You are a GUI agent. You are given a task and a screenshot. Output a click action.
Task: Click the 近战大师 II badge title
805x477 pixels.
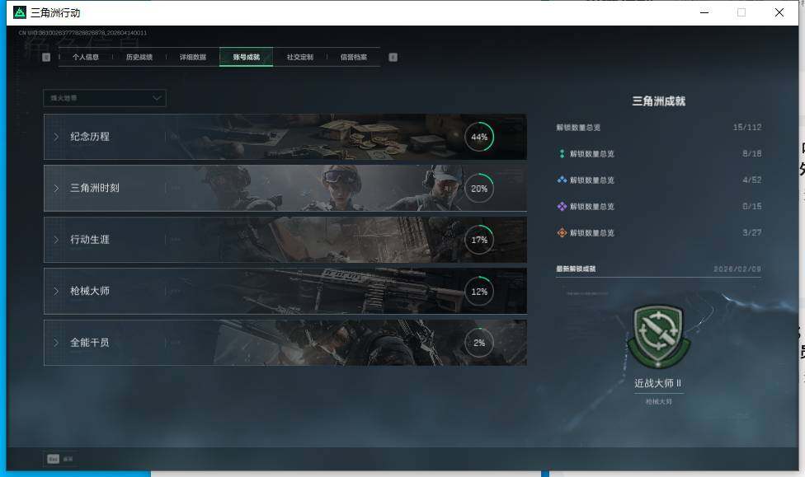[x=658, y=383]
